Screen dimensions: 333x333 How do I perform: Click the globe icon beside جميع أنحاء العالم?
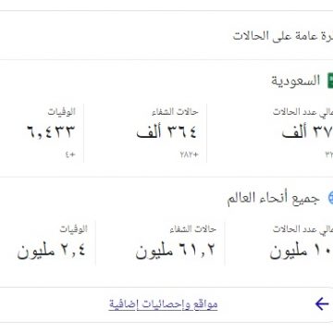point(330,198)
